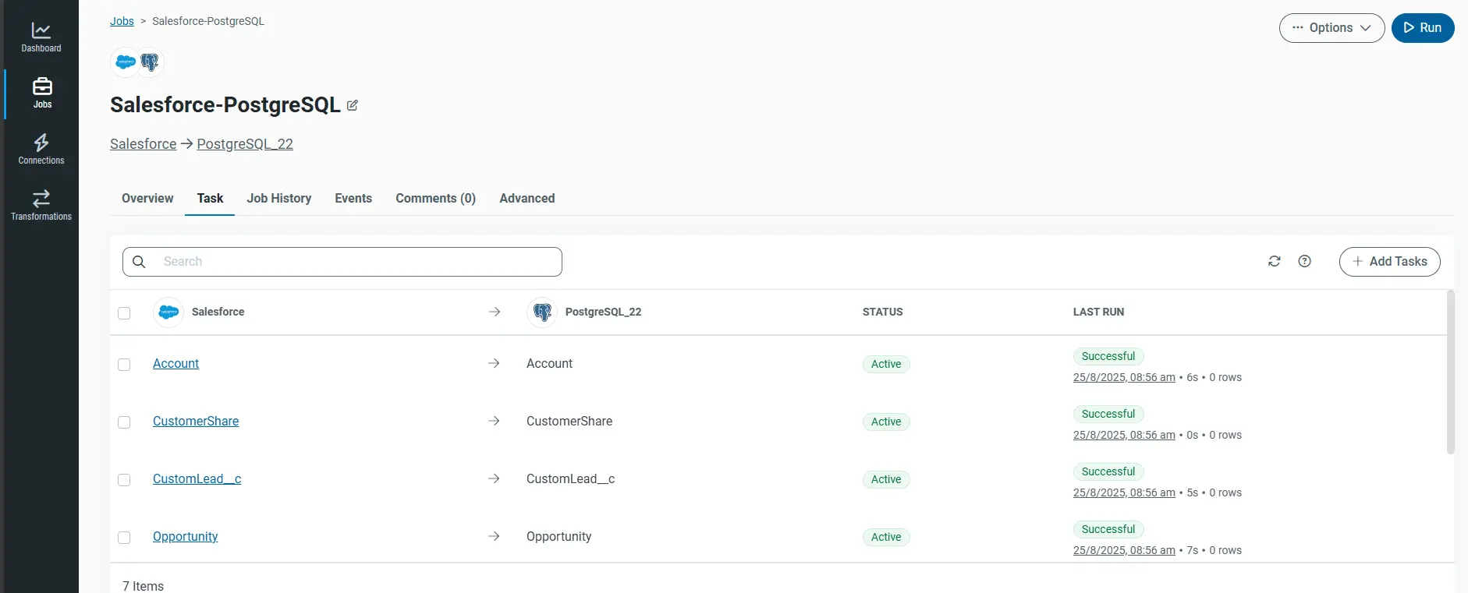Select the CustomerShare row checkbox

(x=124, y=422)
